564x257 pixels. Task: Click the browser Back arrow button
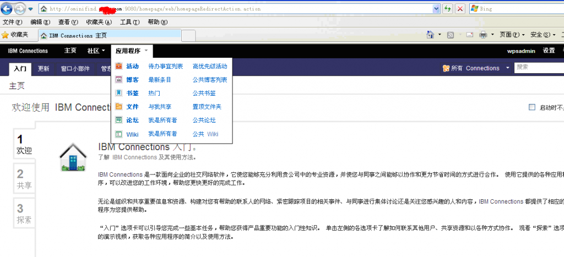[x=6, y=8]
